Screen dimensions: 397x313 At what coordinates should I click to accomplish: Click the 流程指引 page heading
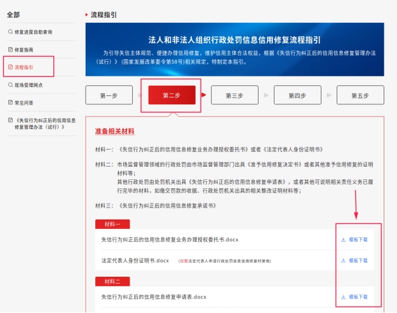point(104,15)
